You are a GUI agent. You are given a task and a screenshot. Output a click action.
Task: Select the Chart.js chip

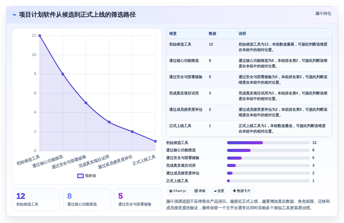click(x=178, y=191)
